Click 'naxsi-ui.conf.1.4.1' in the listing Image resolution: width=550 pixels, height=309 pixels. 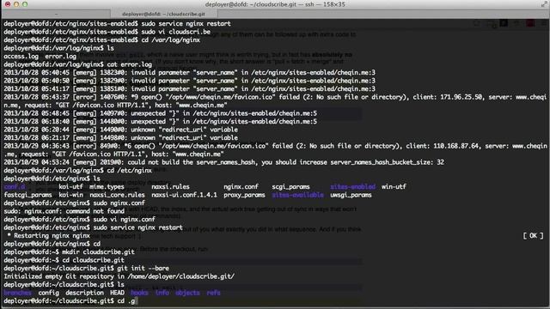(184, 195)
